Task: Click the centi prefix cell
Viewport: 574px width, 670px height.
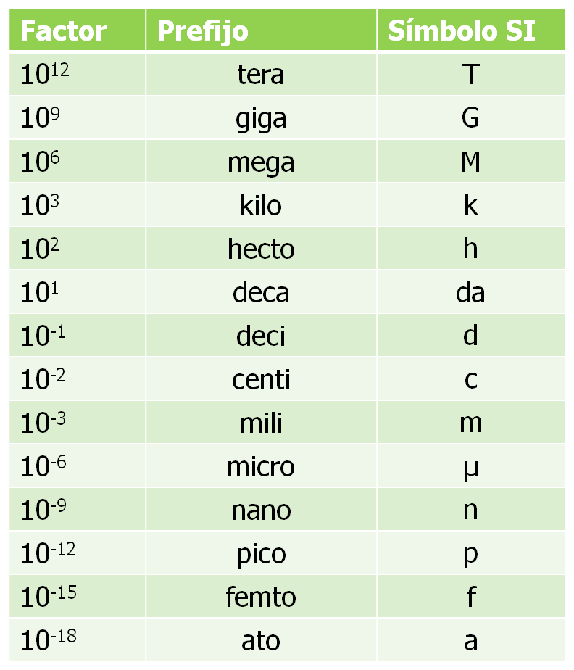Action: click(261, 379)
